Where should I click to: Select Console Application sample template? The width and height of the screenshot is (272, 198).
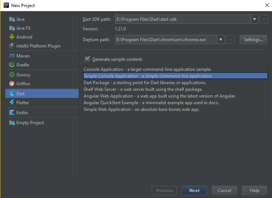147,69
